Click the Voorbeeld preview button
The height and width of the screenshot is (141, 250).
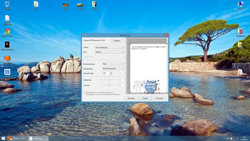coord(131,99)
